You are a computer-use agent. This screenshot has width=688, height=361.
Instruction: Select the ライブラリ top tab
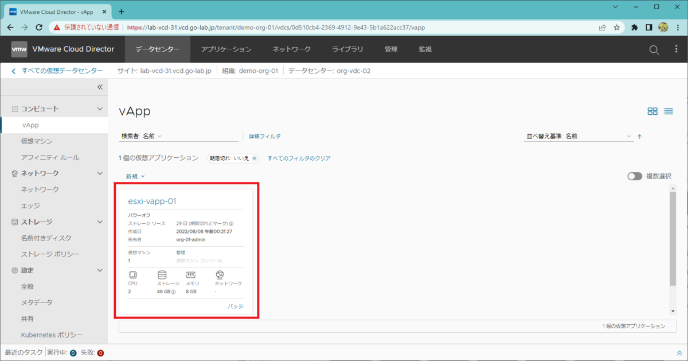point(347,49)
